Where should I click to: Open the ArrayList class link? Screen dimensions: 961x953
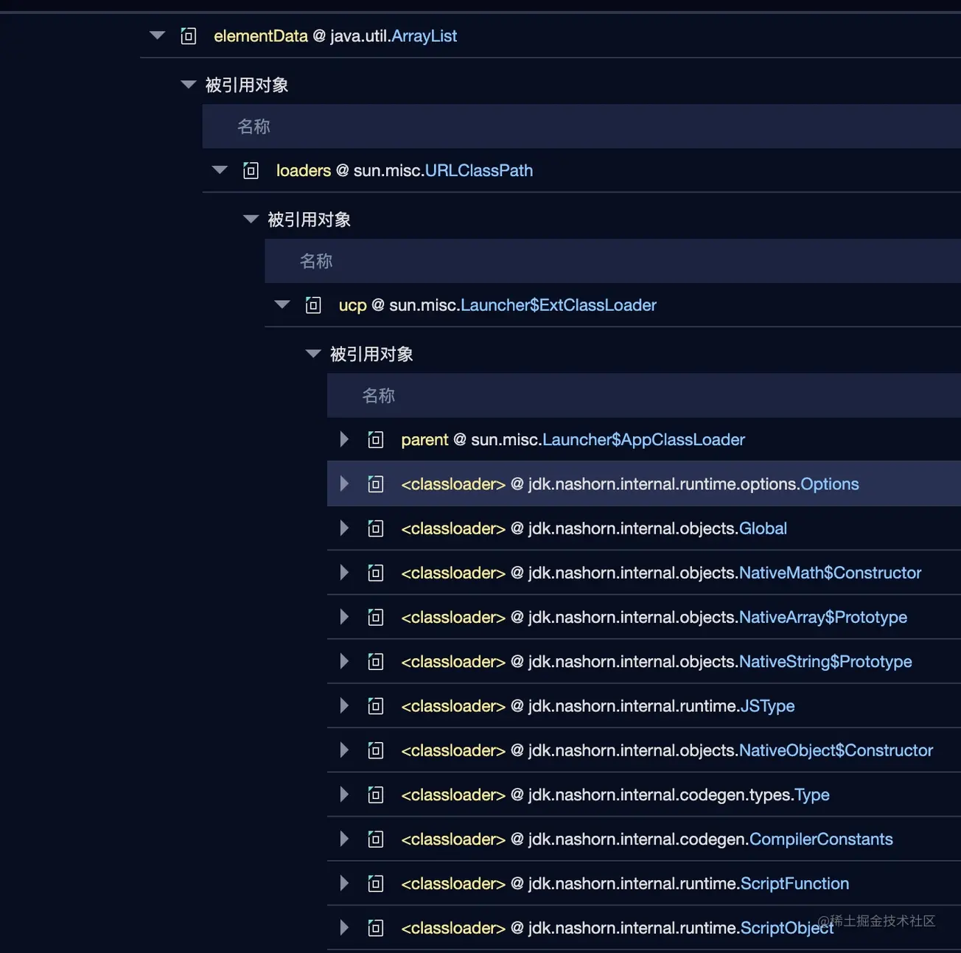point(424,36)
